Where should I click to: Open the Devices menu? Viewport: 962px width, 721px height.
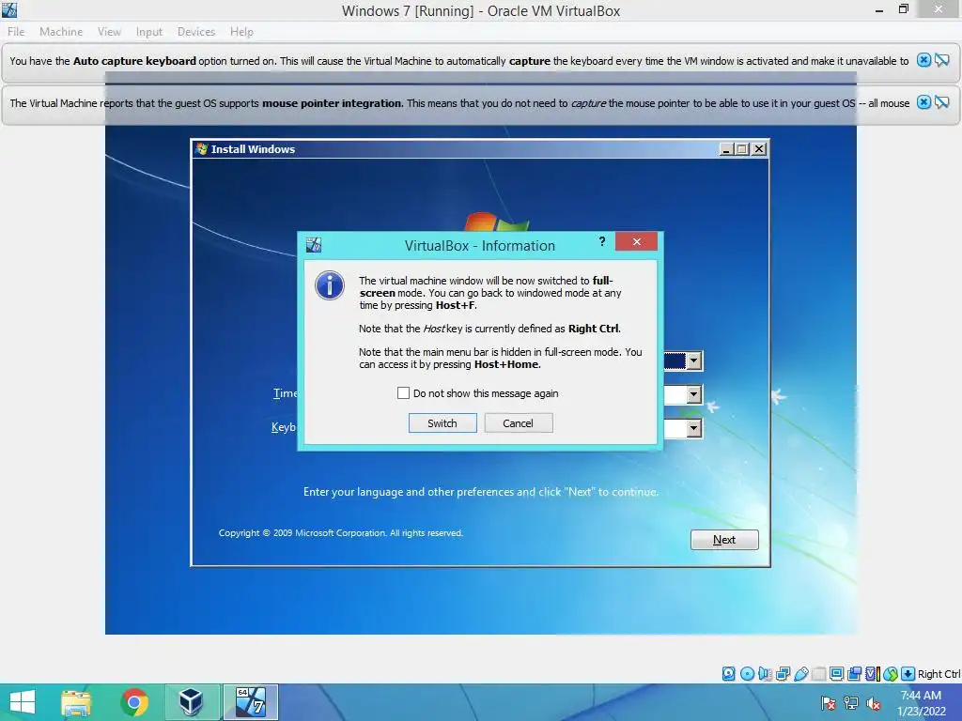tap(196, 32)
